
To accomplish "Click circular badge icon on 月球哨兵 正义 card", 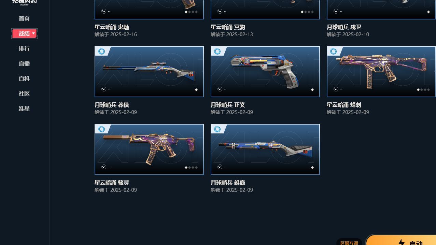I will (217, 51).
